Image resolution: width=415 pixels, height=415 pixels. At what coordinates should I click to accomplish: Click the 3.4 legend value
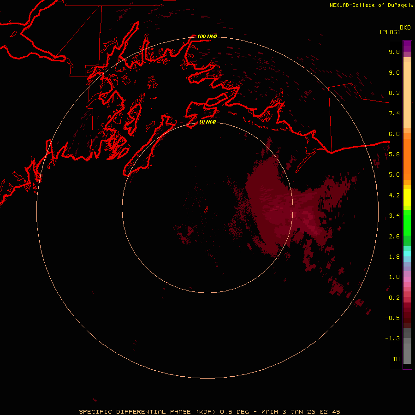(394, 216)
